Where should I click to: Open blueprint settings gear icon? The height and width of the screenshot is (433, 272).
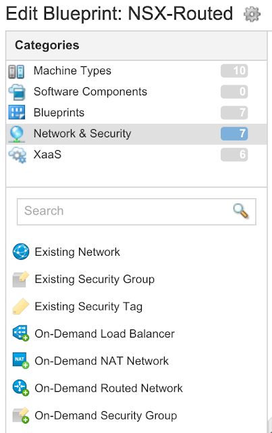[252, 14]
